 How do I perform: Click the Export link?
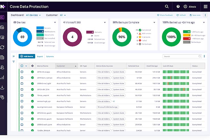click(x=40, y=57)
